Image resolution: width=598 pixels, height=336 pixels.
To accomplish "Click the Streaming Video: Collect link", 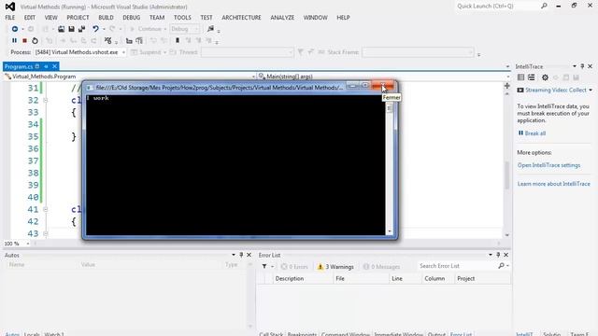I will click(x=556, y=91).
